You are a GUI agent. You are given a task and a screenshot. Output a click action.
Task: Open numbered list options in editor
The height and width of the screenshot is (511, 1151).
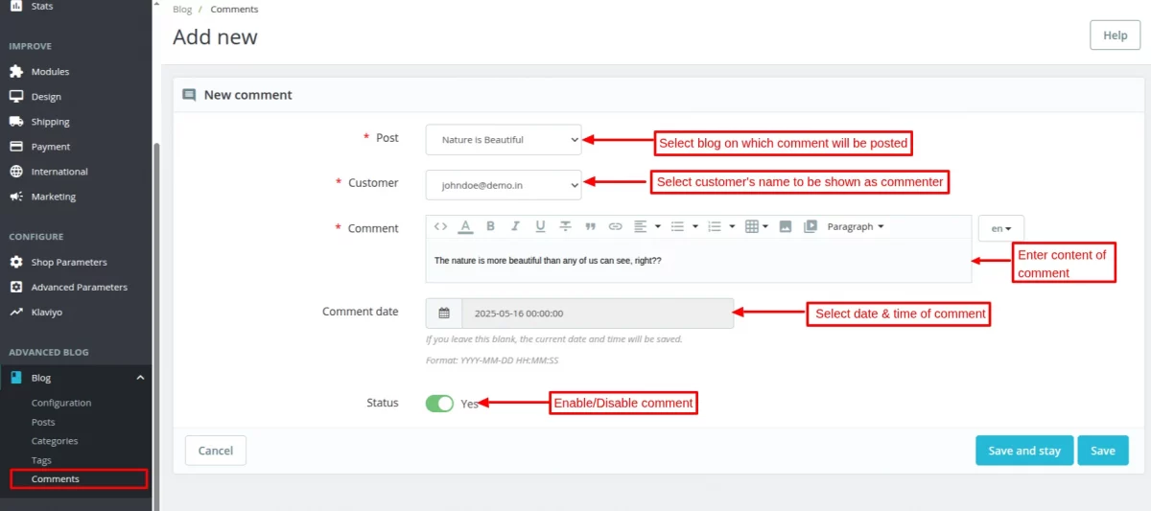point(720,227)
